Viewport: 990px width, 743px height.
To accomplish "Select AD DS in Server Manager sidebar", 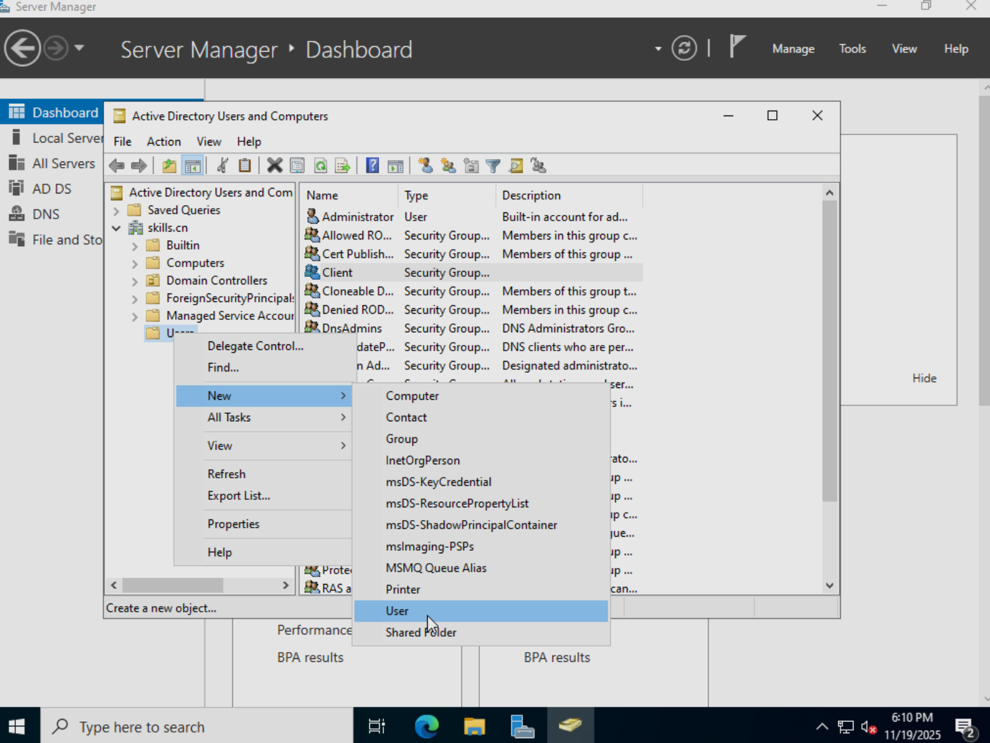I will 52,189.
